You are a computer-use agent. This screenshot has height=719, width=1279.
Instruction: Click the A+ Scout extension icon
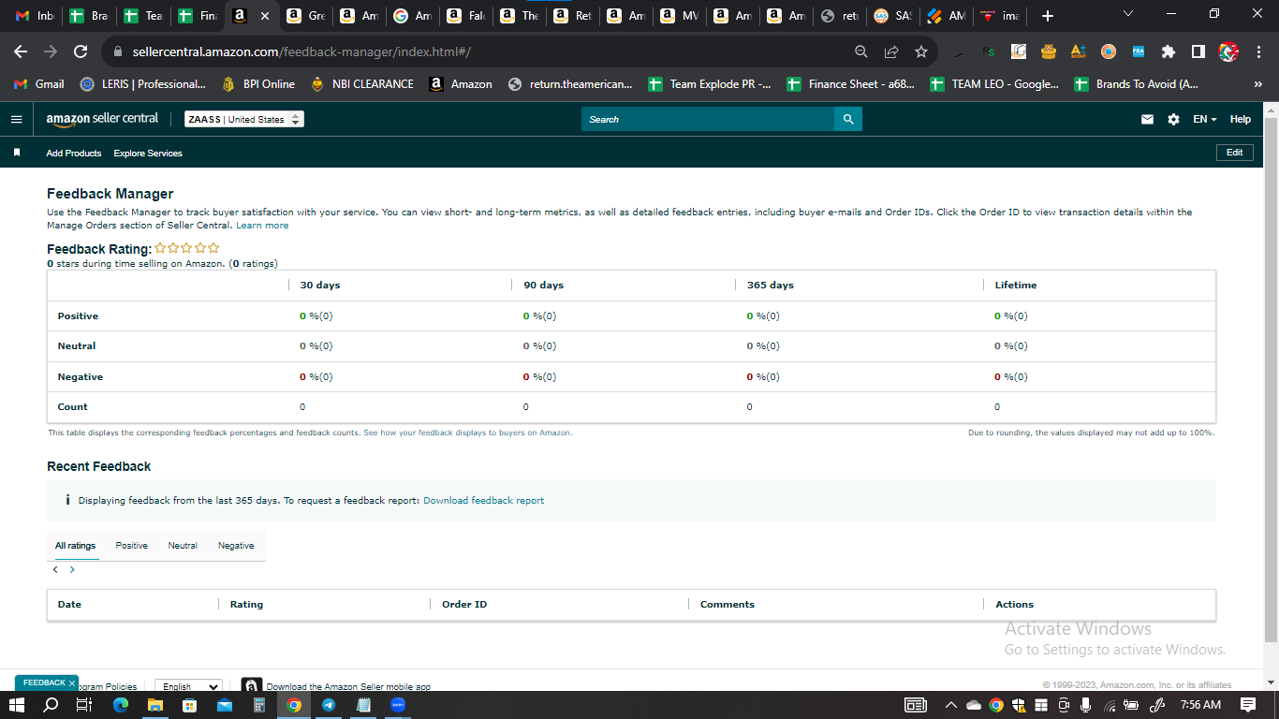point(1079,52)
